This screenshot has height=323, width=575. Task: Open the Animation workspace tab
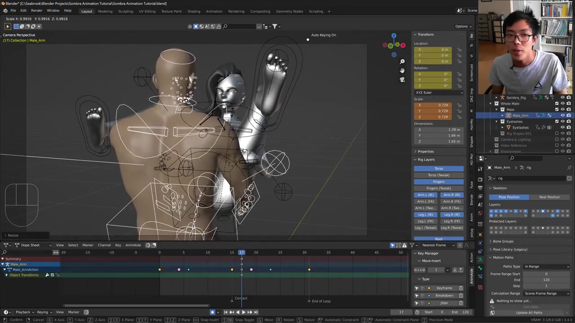214,11
